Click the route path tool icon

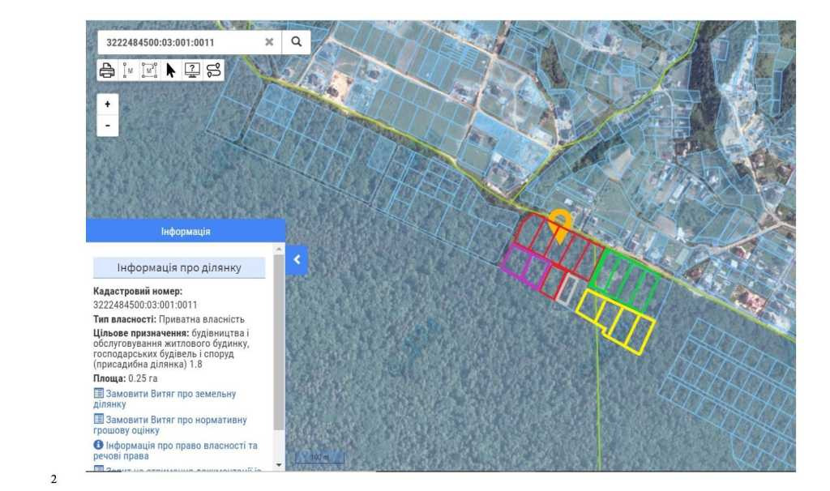pyautogui.click(x=214, y=70)
